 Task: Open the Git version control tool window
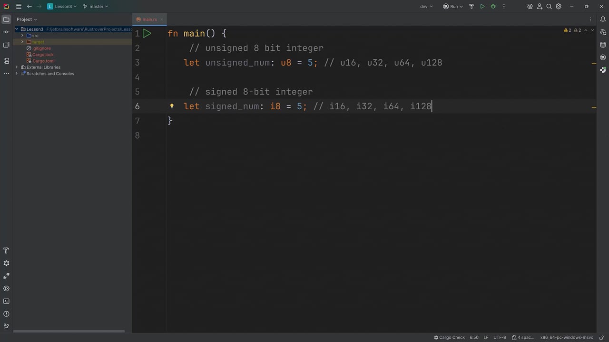point(6,327)
